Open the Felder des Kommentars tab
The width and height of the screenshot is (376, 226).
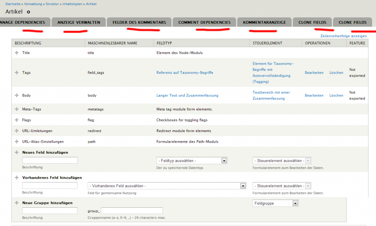click(x=139, y=22)
